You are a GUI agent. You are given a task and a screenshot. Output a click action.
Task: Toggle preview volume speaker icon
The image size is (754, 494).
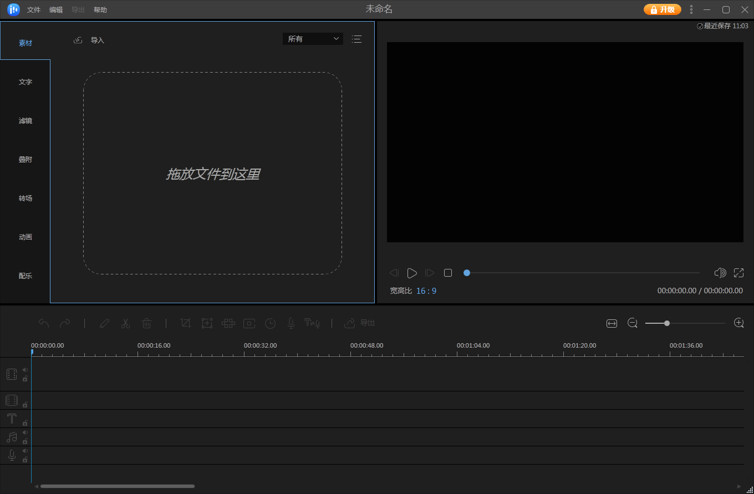pyautogui.click(x=720, y=273)
